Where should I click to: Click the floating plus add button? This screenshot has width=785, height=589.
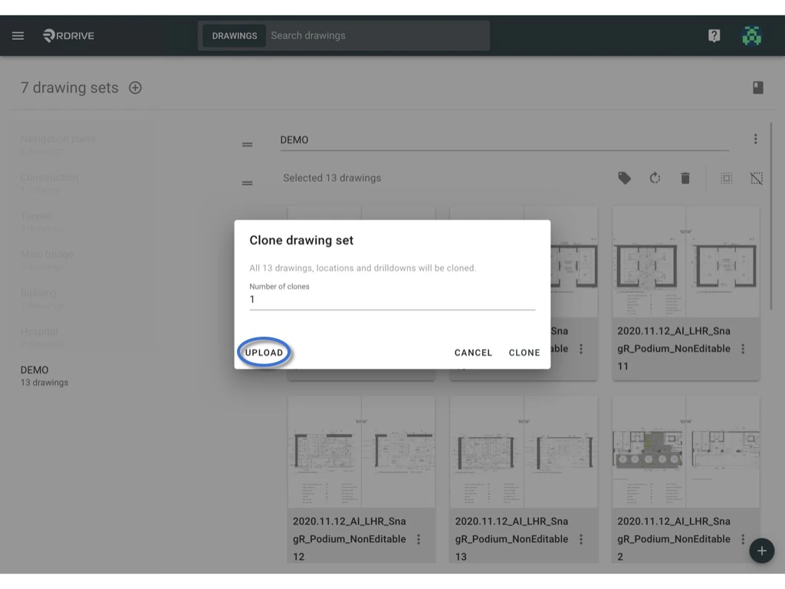click(761, 551)
